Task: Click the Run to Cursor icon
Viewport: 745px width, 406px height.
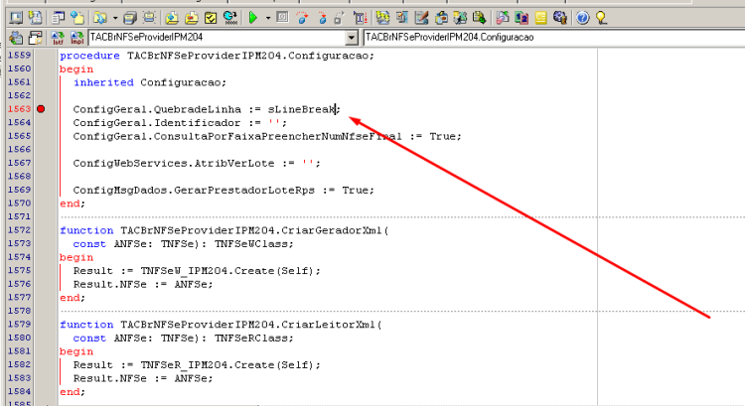Action: (x=360, y=18)
